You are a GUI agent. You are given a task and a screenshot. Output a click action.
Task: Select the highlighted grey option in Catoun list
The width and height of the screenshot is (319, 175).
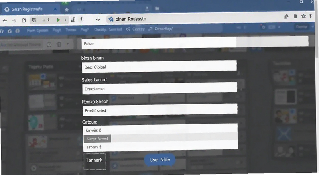(x=161, y=138)
